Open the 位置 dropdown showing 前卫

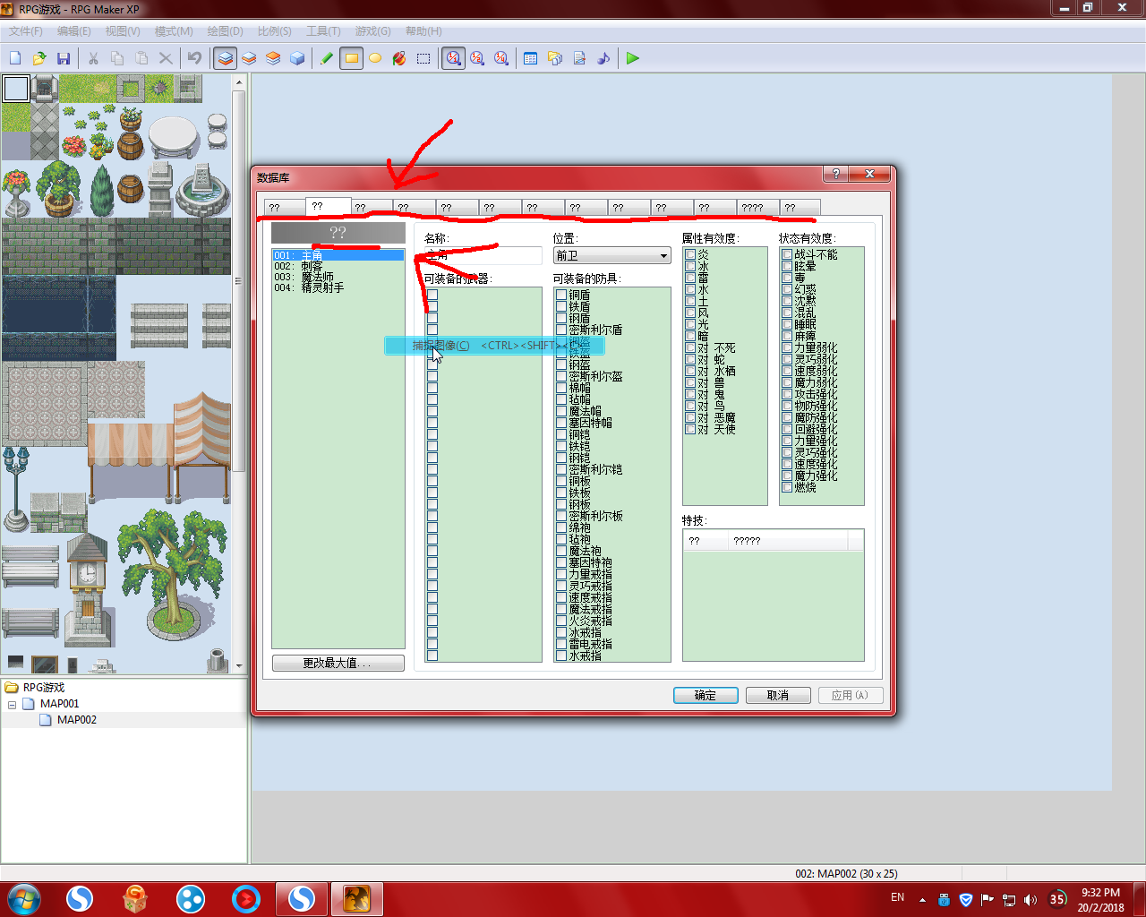coord(612,256)
